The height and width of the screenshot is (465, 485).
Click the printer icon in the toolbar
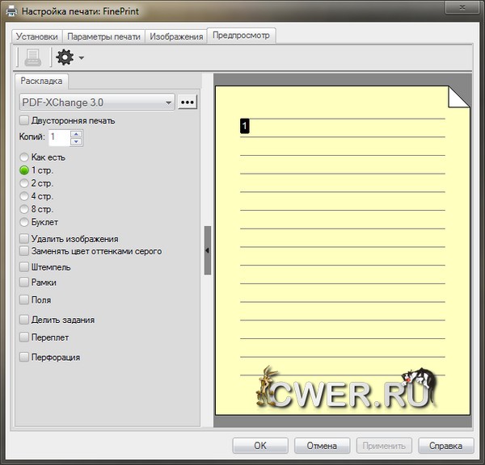[32, 57]
